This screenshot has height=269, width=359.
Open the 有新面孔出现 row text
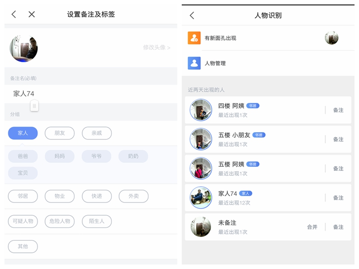tap(220, 38)
